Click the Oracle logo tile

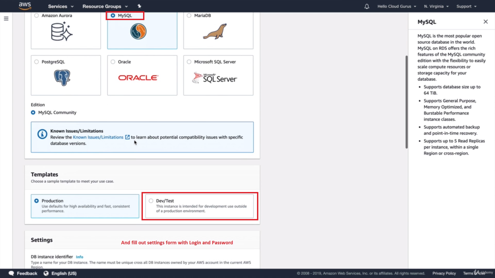click(138, 78)
